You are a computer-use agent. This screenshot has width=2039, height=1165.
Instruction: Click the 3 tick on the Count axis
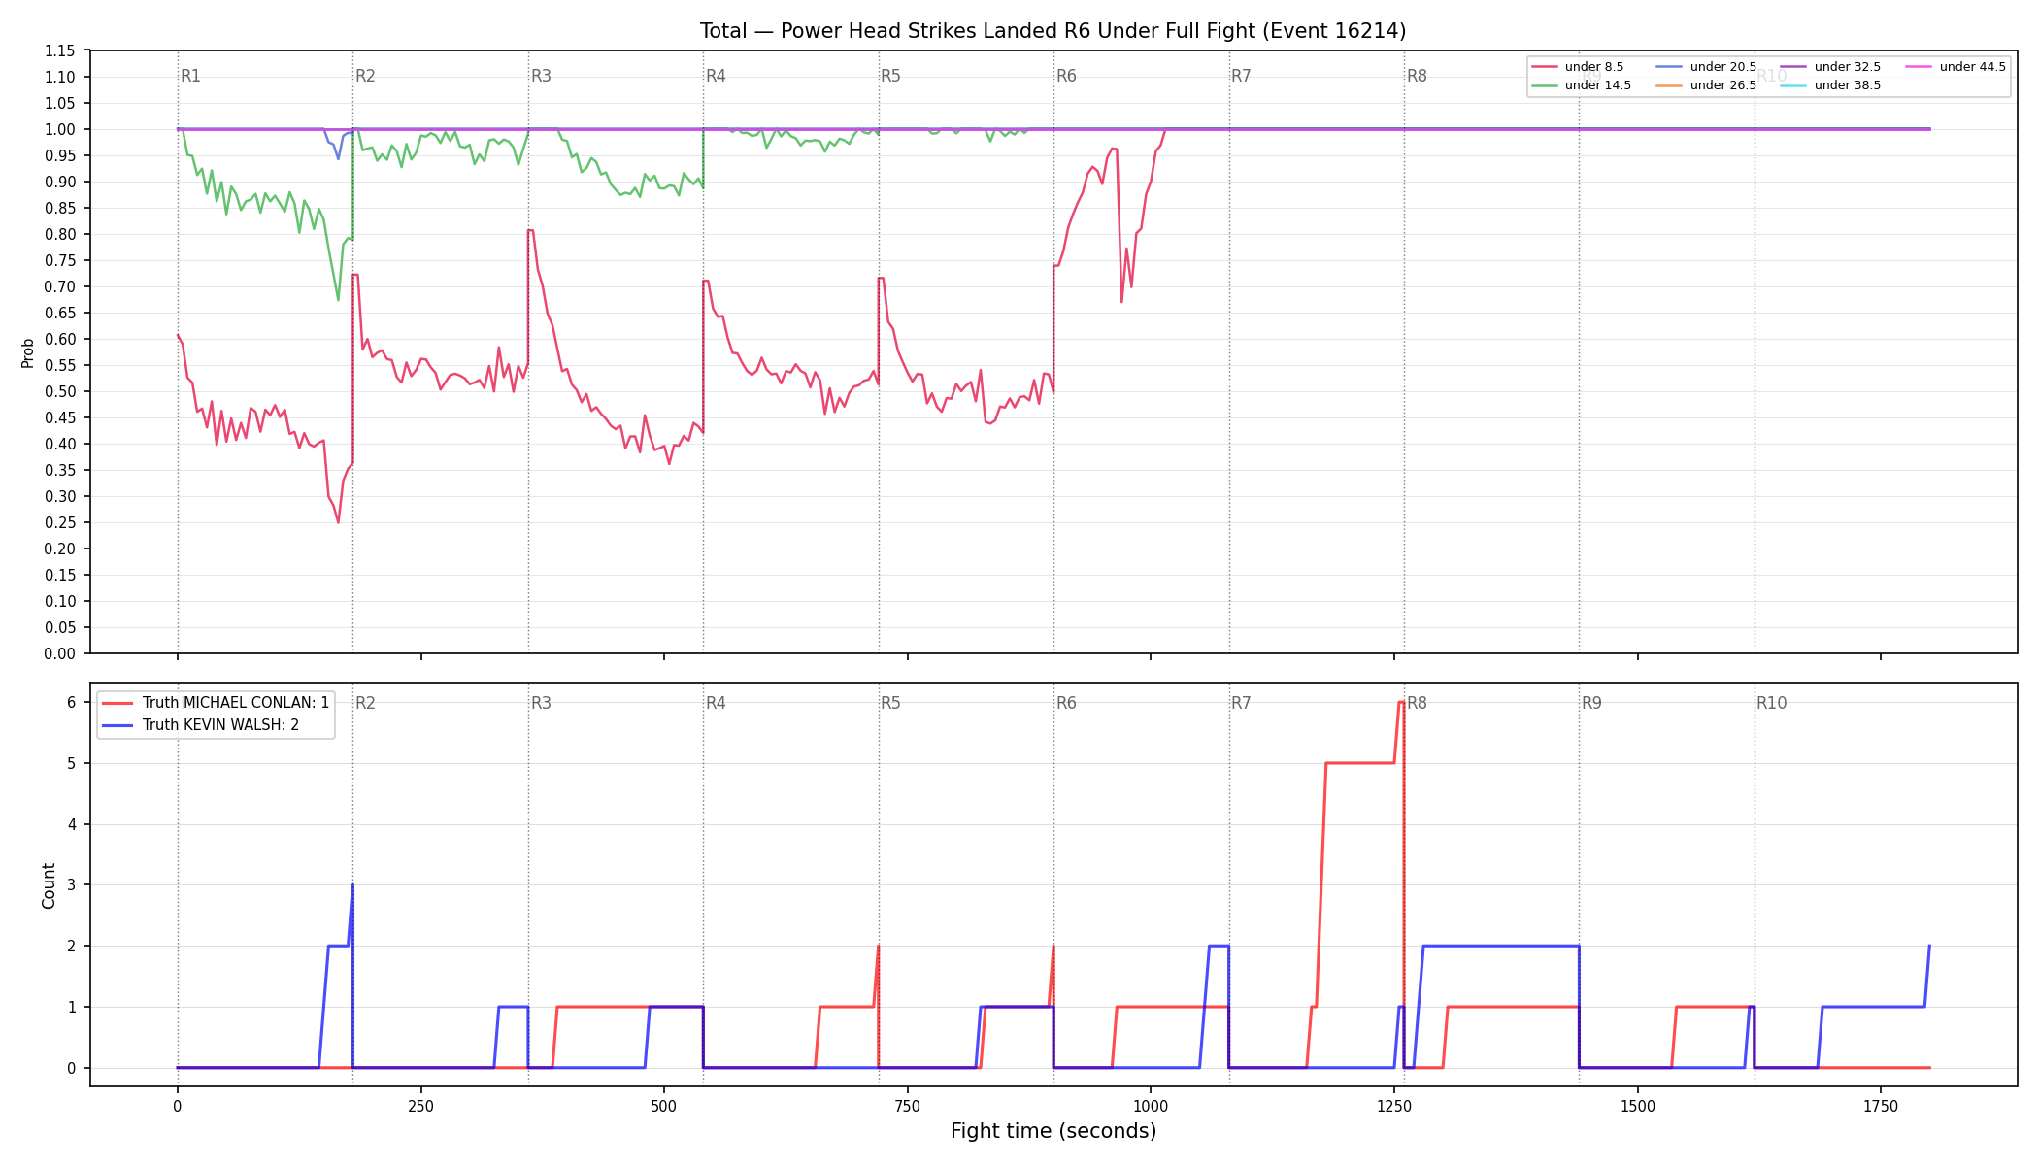(72, 884)
